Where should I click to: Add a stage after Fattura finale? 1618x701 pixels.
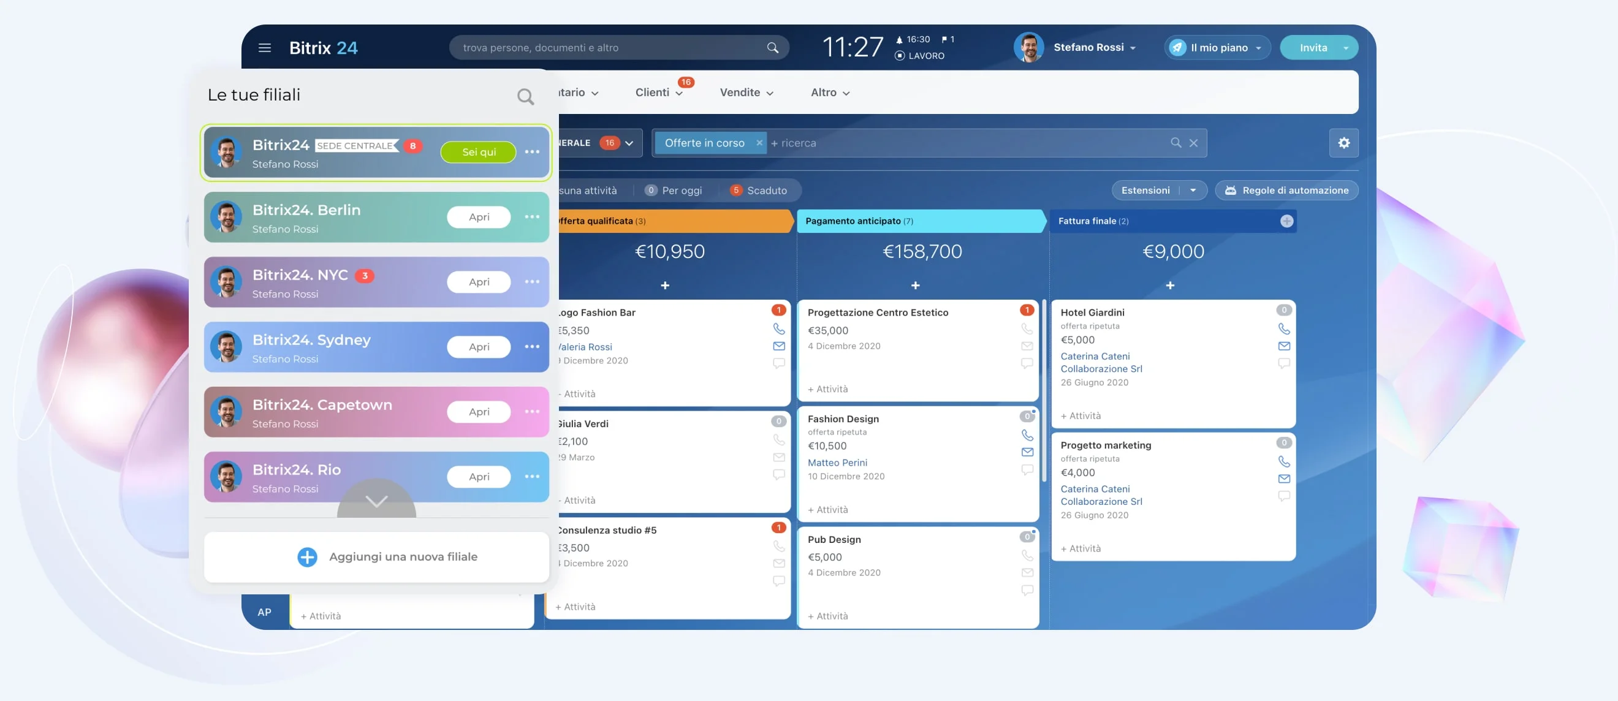1286,221
